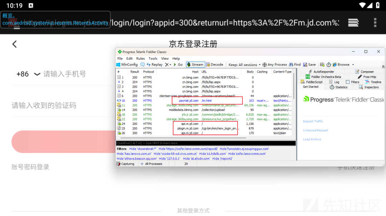Open the Browse dropdown arrow

(x=353, y=65)
